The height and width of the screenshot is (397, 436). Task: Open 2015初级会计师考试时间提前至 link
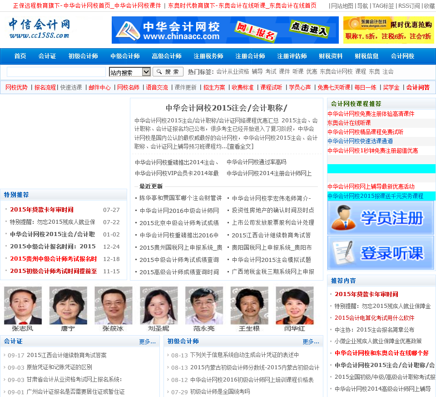[54, 271]
